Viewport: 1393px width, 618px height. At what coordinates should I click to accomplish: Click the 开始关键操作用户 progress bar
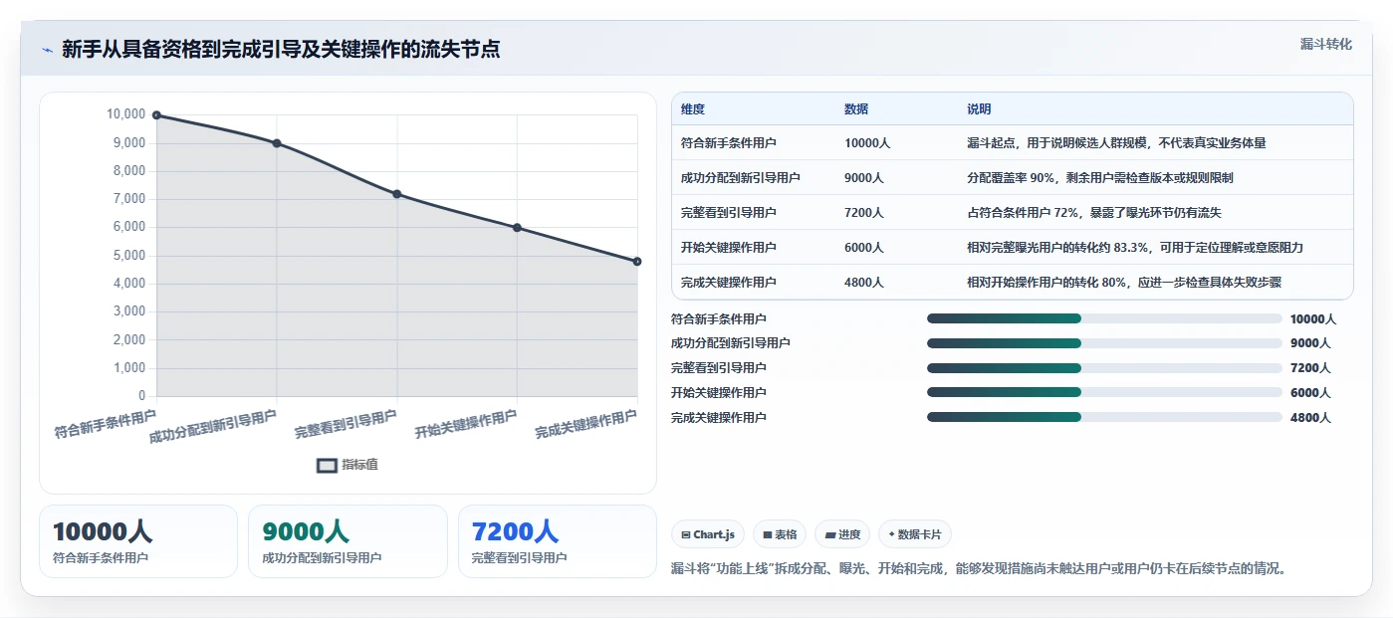pyautogui.click(x=1104, y=392)
